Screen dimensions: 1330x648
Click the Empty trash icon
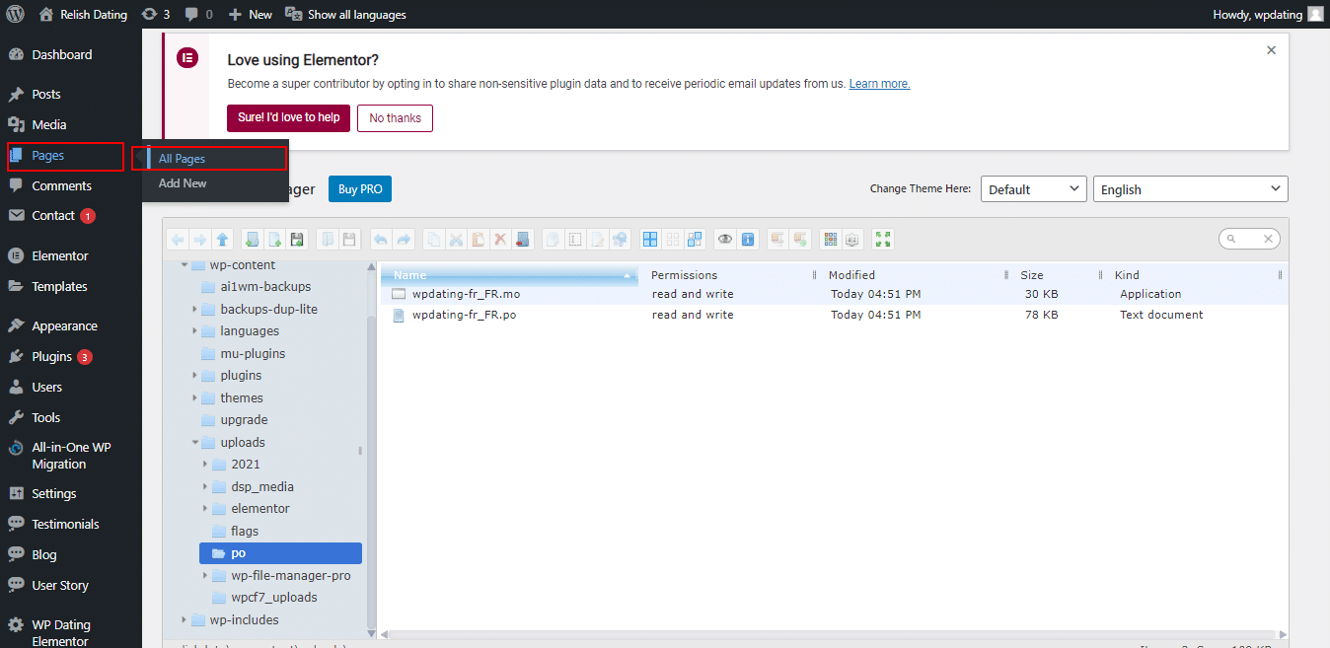523,239
